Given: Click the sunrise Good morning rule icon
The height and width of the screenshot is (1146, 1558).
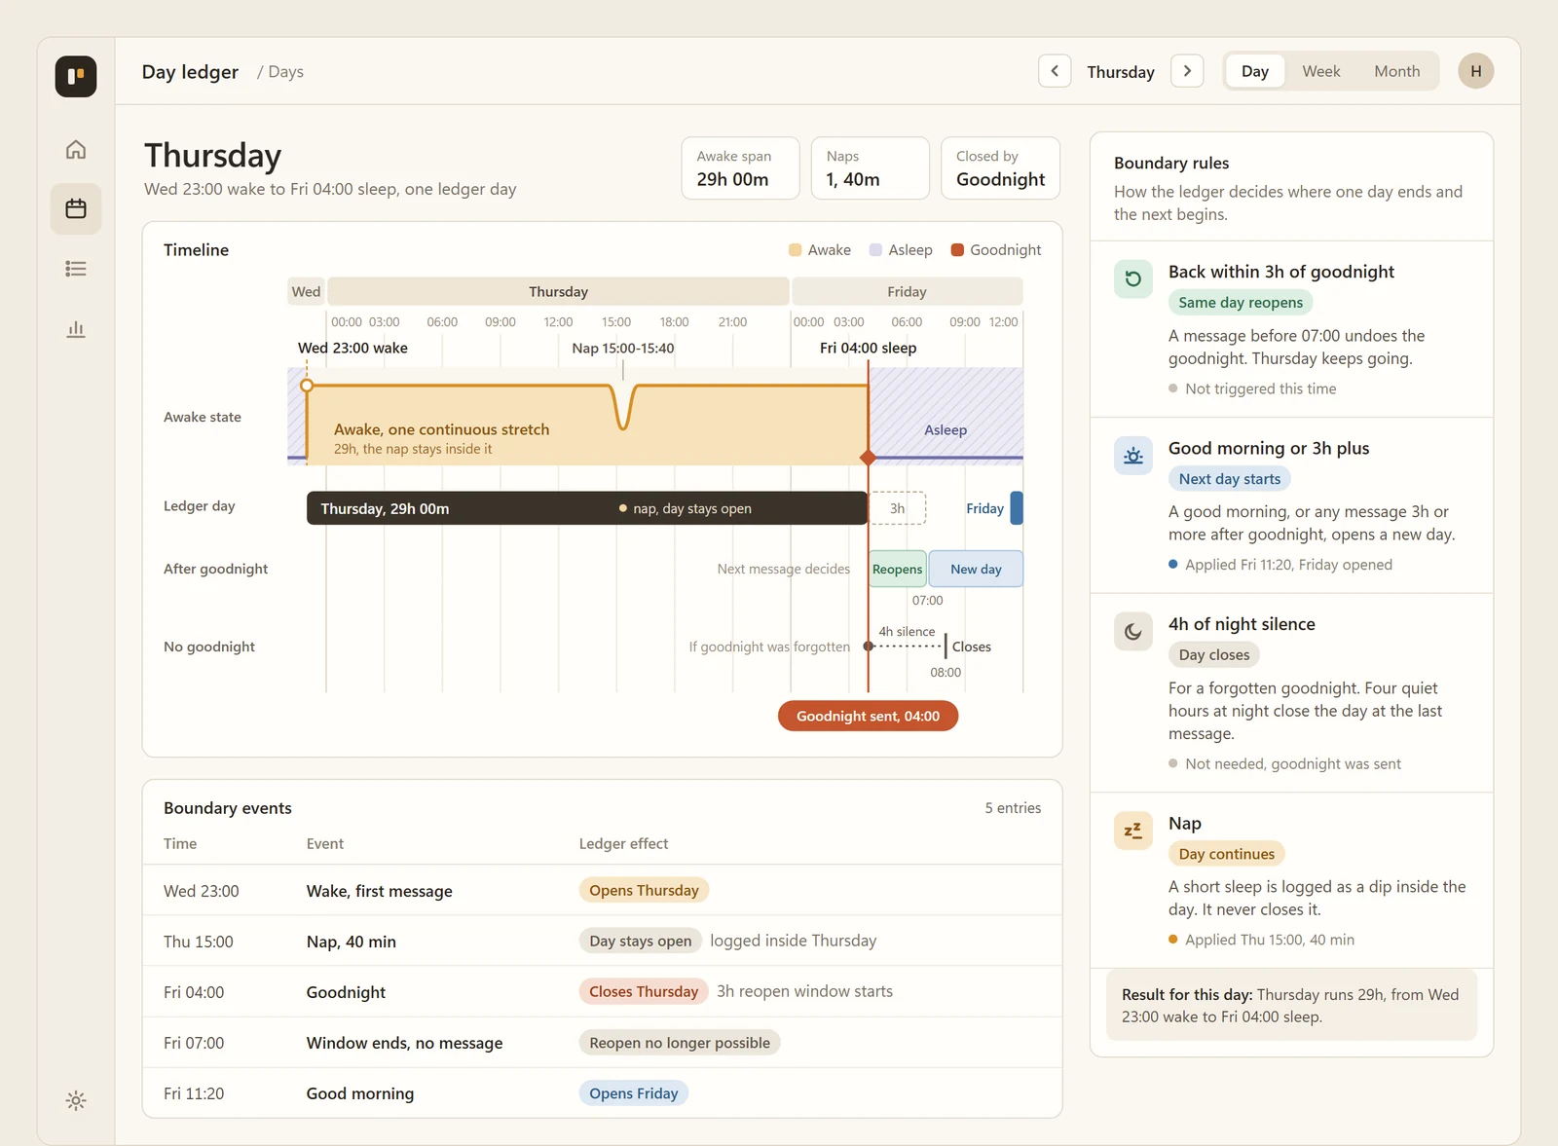Looking at the screenshot, I should pyautogui.click(x=1133, y=455).
